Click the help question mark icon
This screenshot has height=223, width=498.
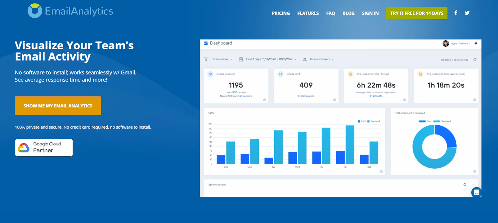[x=476, y=43]
